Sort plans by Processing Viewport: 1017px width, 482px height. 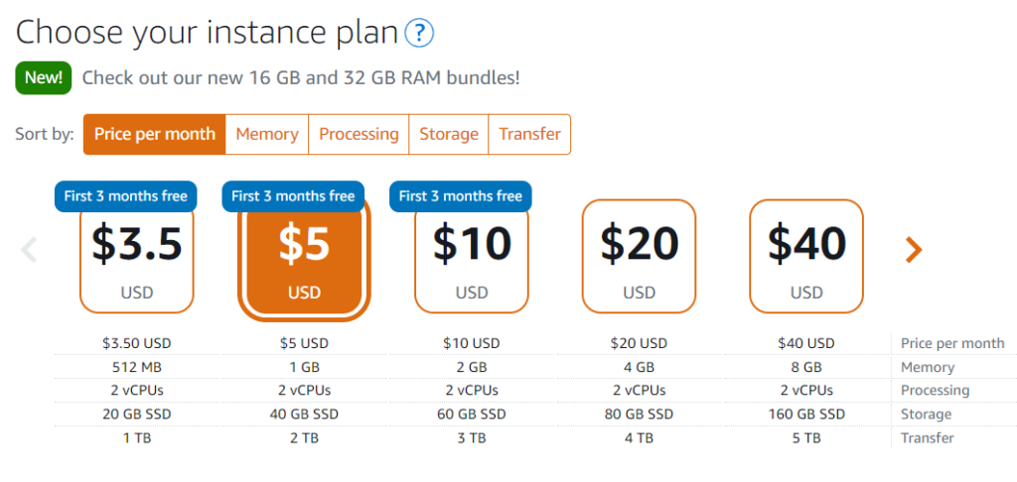click(x=359, y=134)
